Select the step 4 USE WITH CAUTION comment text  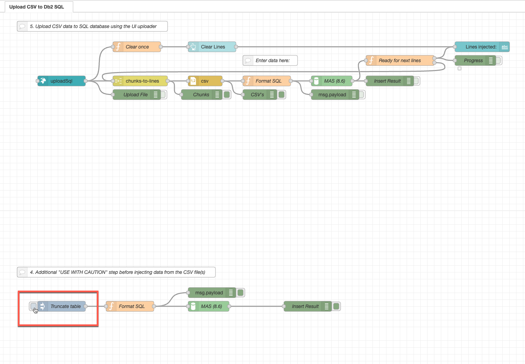tap(117, 272)
